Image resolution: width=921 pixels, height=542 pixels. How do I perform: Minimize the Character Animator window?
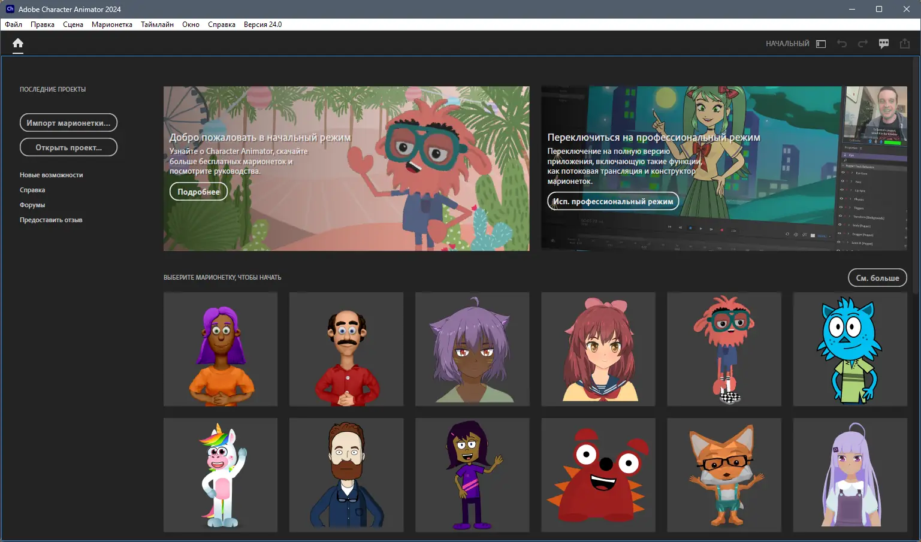pos(851,9)
